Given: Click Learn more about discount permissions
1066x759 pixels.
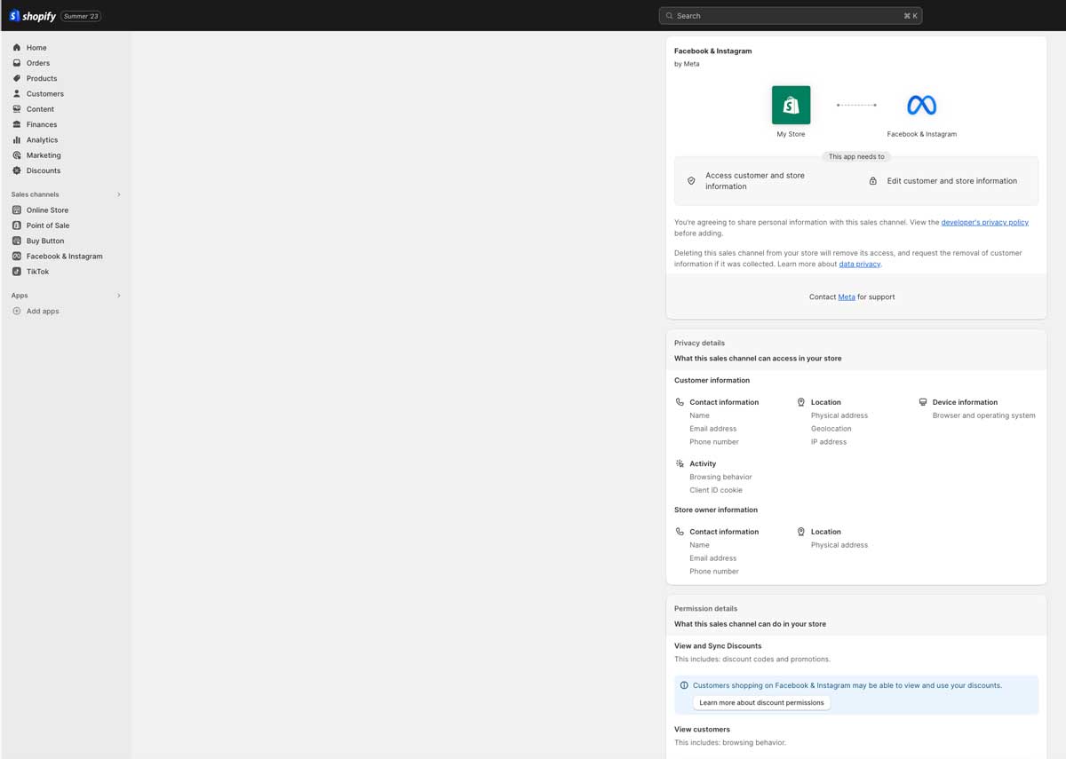Looking at the screenshot, I should coord(761,702).
